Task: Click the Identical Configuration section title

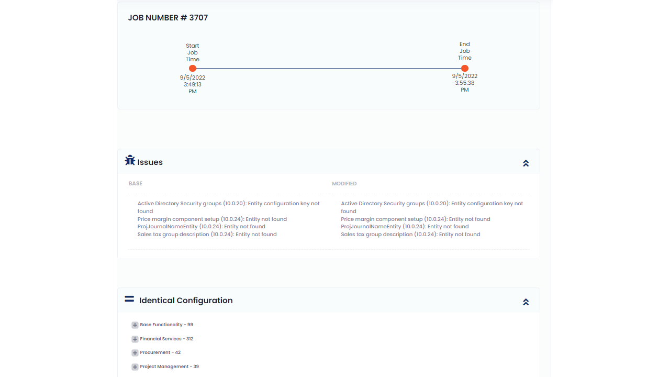Action: [x=186, y=301]
